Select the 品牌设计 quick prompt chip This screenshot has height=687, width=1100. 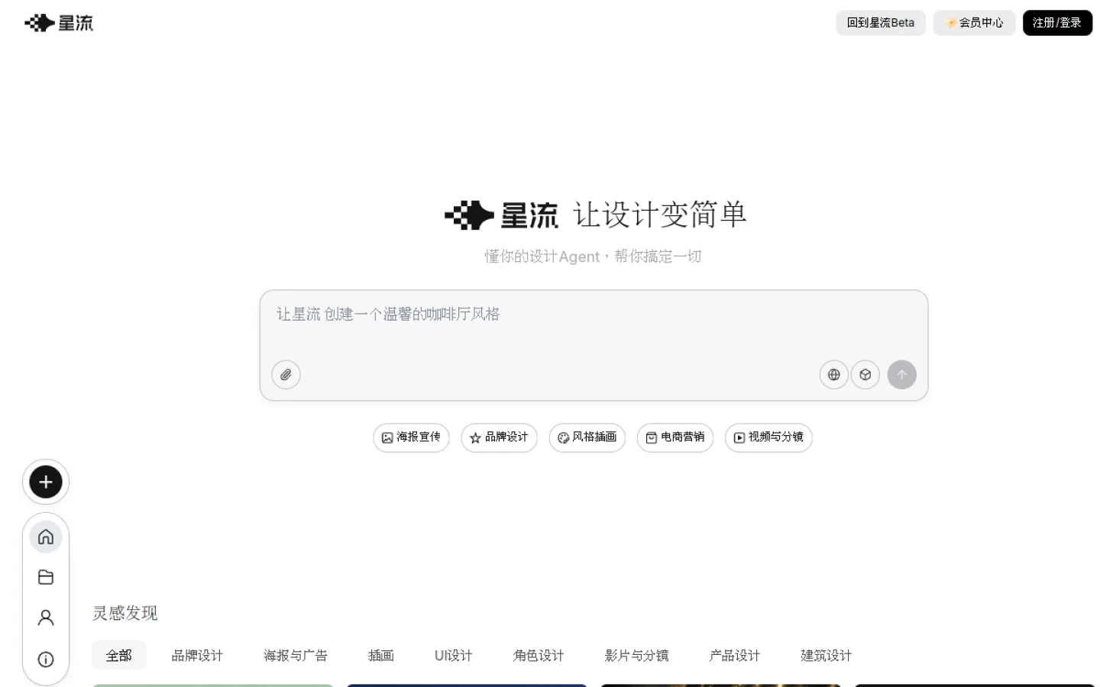pos(499,437)
